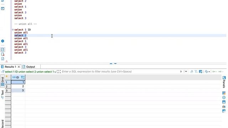Place cursor on the 'select 1 ID' line
Viewport: 228px width, 128px height.
pyautogui.click(x=22, y=30)
